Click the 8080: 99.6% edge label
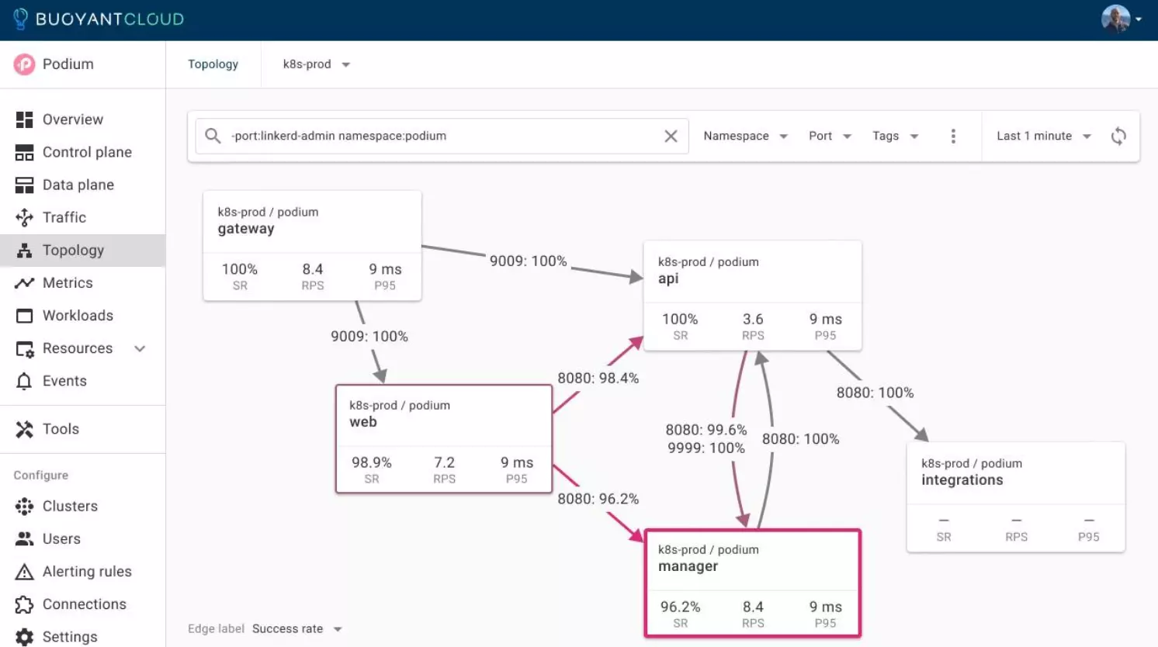The height and width of the screenshot is (647, 1158). tap(706, 430)
